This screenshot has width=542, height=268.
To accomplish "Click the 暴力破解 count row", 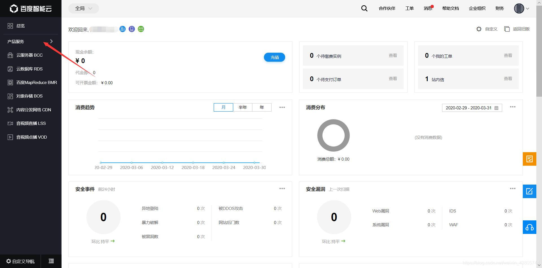I will click(x=173, y=223).
